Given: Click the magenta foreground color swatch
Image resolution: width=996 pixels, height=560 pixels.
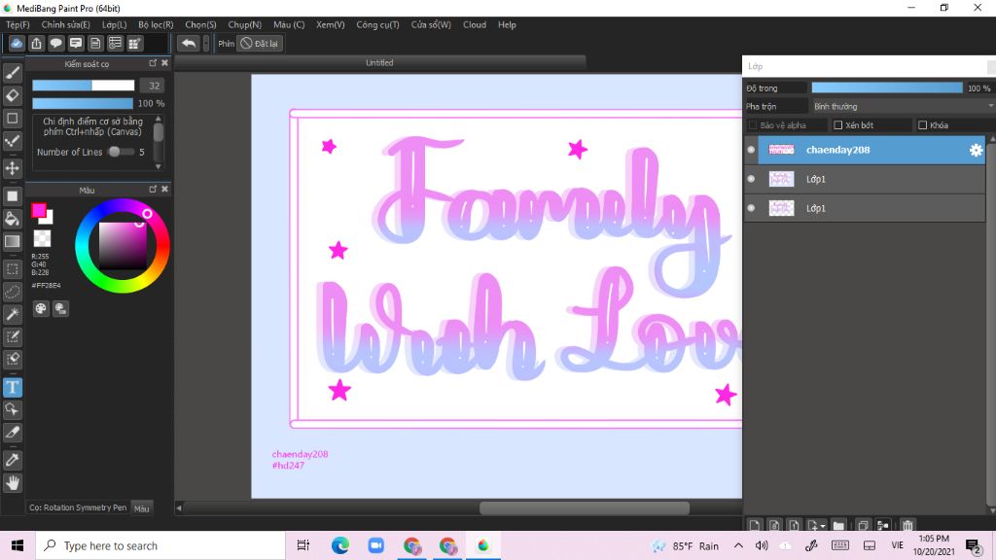Looking at the screenshot, I should 39,210.
